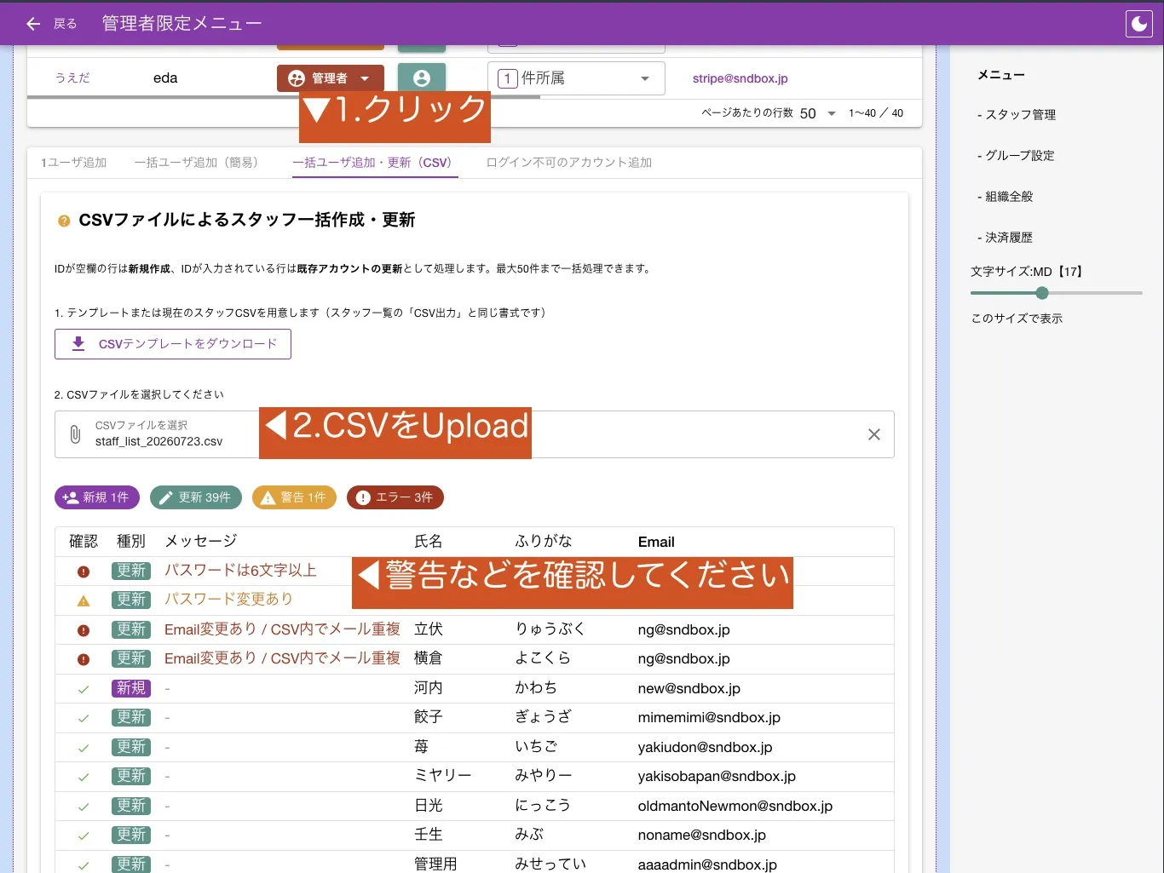Switch to the 1ユーザ追加 tab
Screen dimensions: 1164x873
[74, 163]
